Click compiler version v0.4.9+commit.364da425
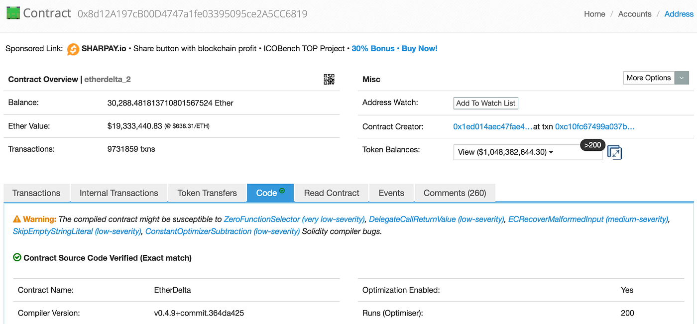The width and height of the screenshot is (697, 324). tap(199, 313)
